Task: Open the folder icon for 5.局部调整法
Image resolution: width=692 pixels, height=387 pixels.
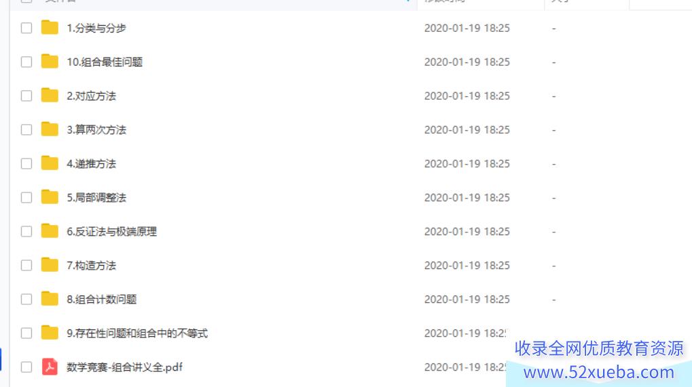Action: 50,197
